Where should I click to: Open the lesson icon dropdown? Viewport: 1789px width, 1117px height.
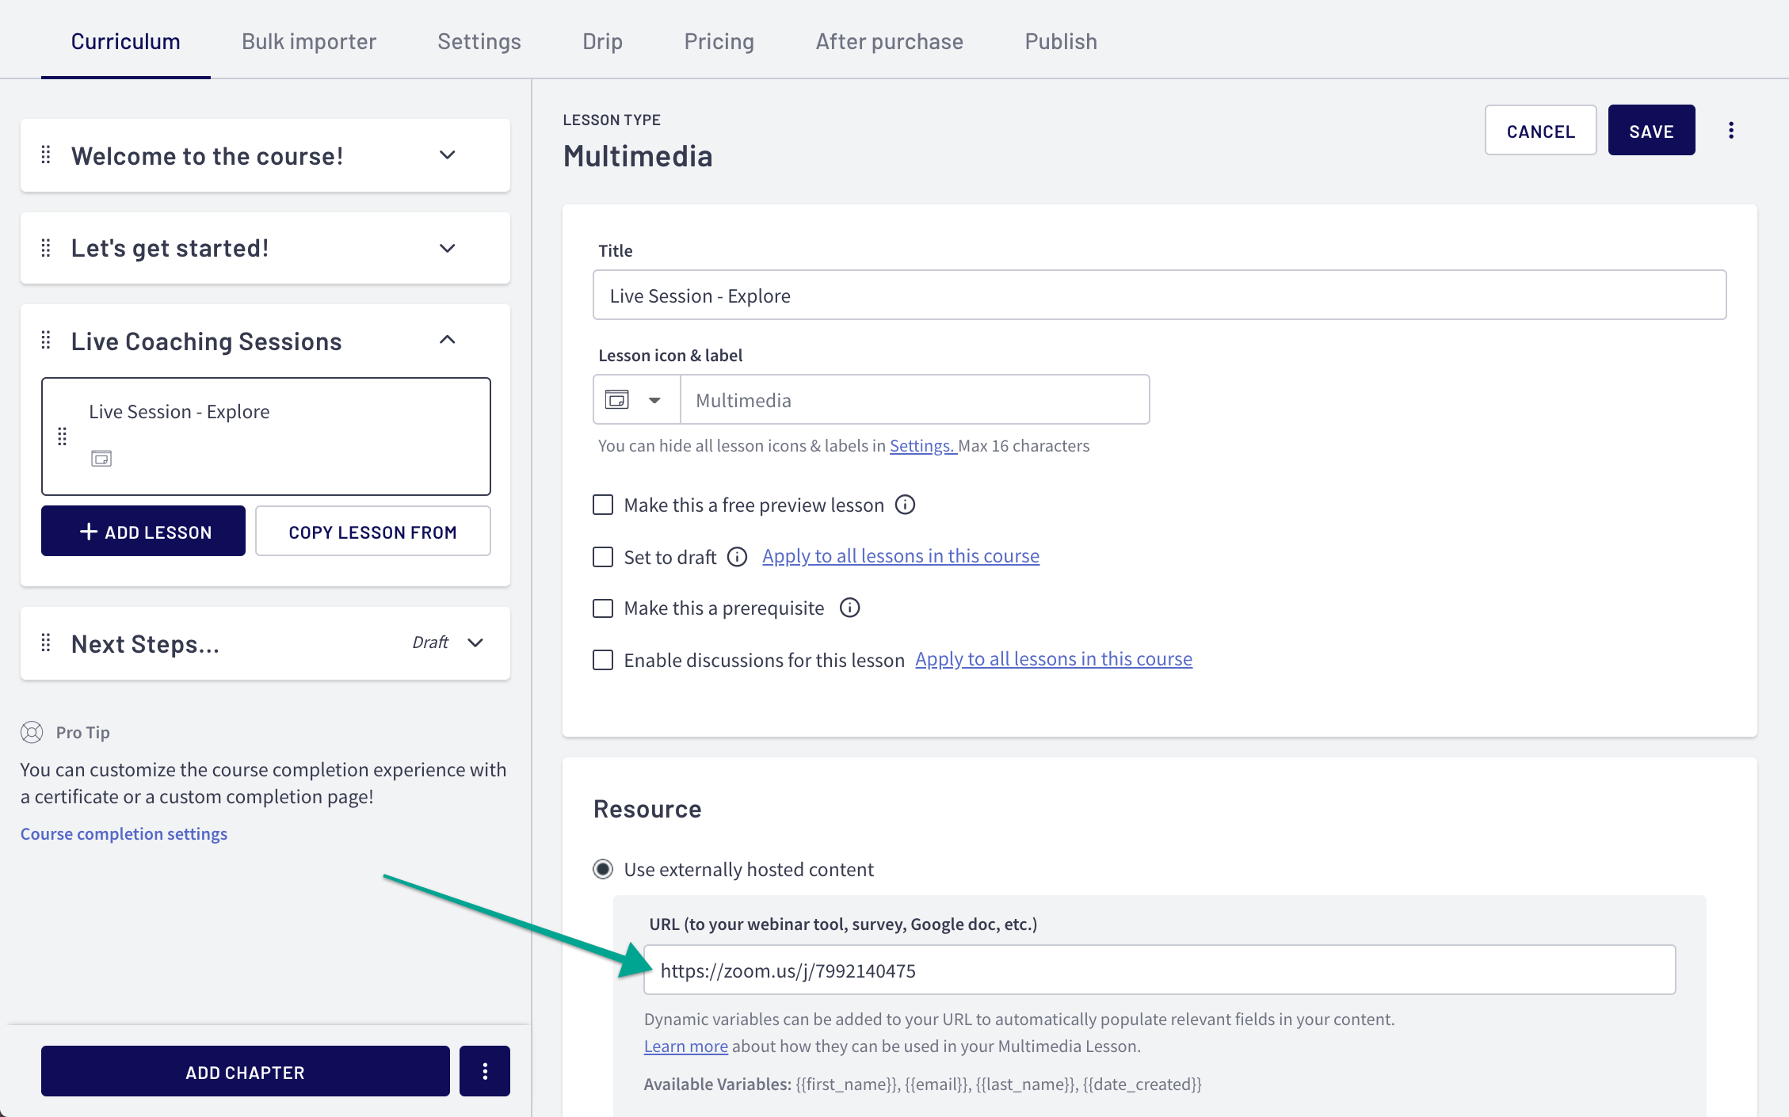[637, 399]
